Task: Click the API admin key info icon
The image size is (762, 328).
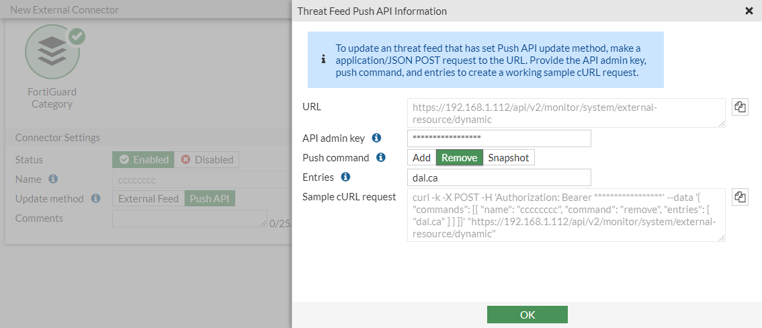Action: click(376, 138)
